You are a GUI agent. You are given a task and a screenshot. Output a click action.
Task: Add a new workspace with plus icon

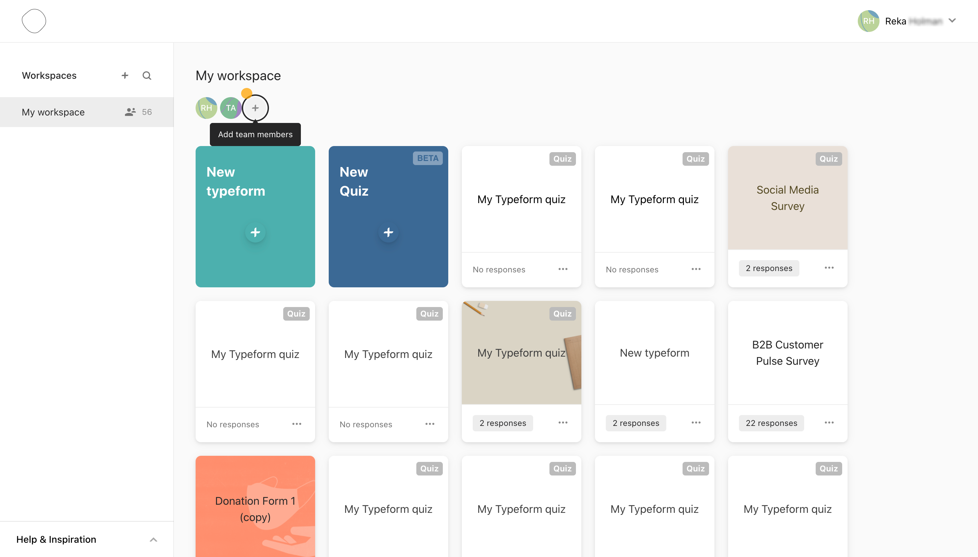125,75
